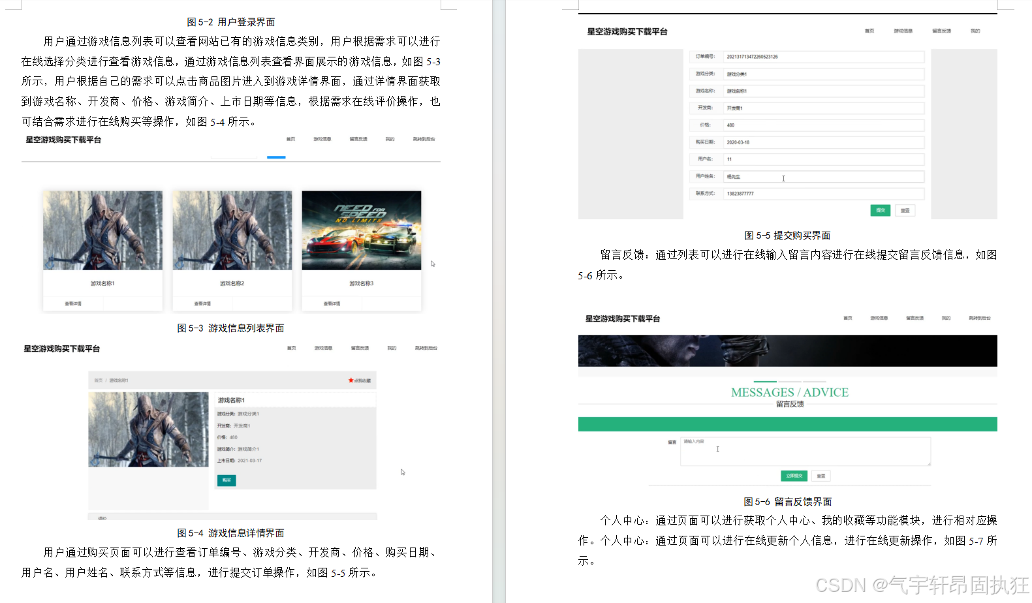Click 首页 in the Figure 5-3 navbar
Screen dimensions: 1032x603
pos(290,139)
